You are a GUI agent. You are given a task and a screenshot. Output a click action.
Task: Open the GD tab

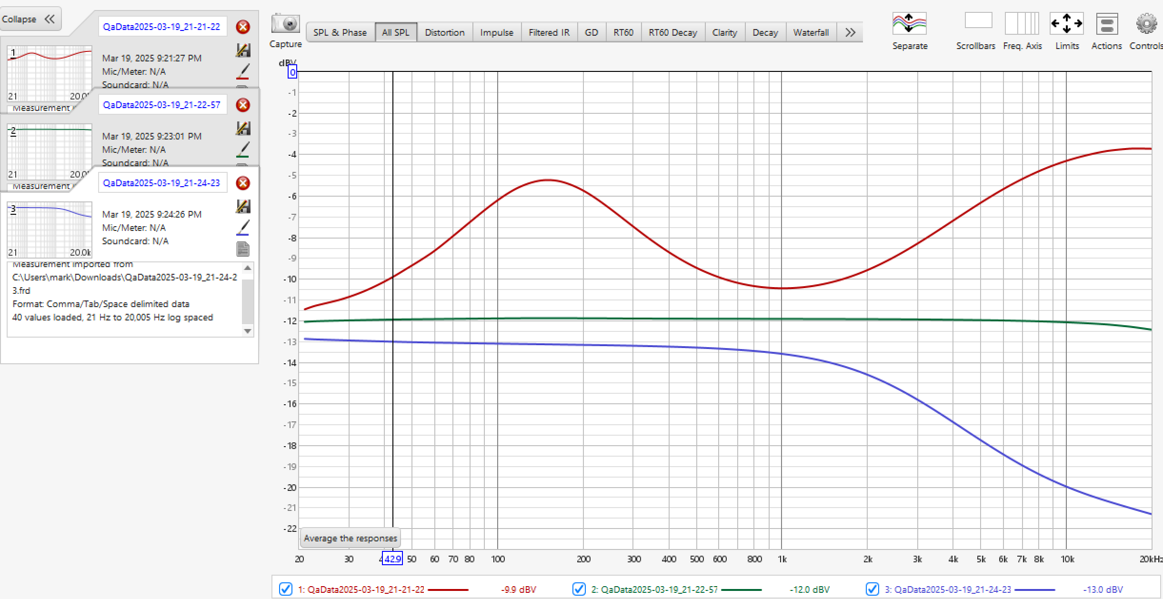(x=592, y=32)
